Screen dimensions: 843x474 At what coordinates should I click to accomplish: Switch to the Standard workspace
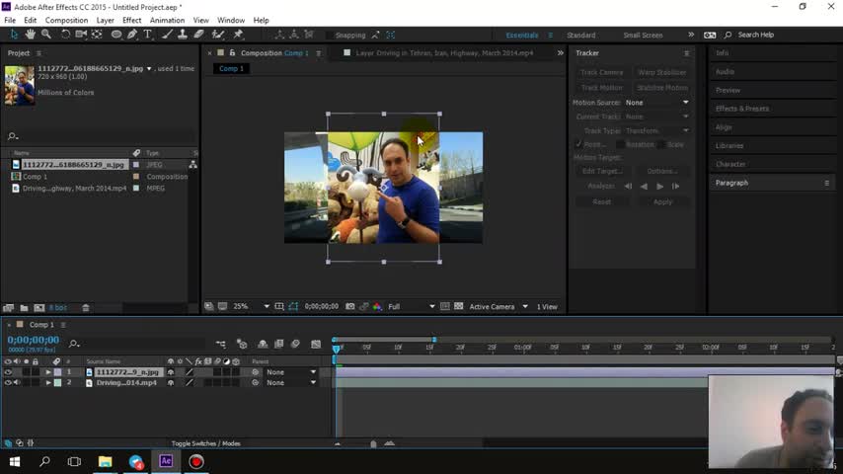(580, 36)
